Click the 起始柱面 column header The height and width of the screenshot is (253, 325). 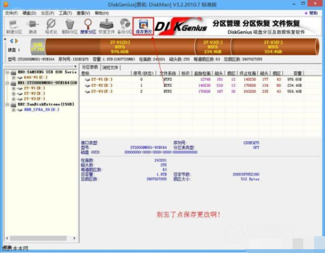point(203,73)
